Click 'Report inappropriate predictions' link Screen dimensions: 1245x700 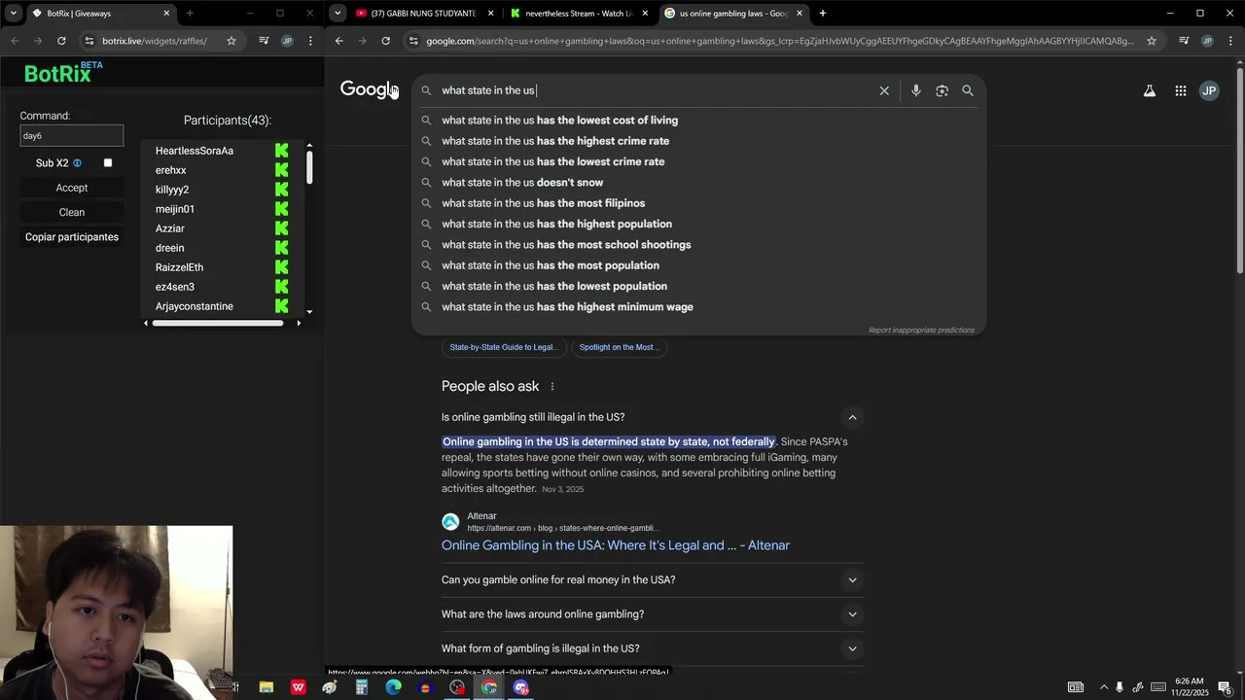pyautogui.click(x=921, y=330)
